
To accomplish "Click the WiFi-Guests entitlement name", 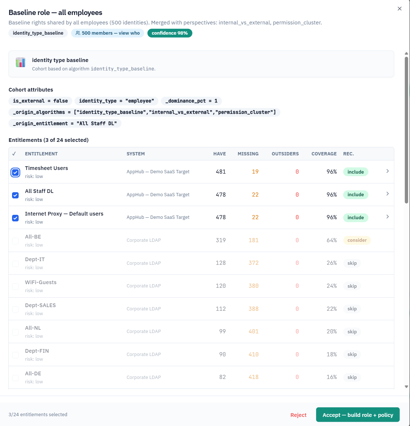I will pos(41,283).
